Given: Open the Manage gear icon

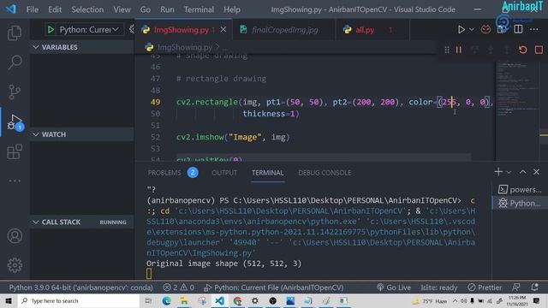Looking at the screenshot, I should [x=15, y=265].
